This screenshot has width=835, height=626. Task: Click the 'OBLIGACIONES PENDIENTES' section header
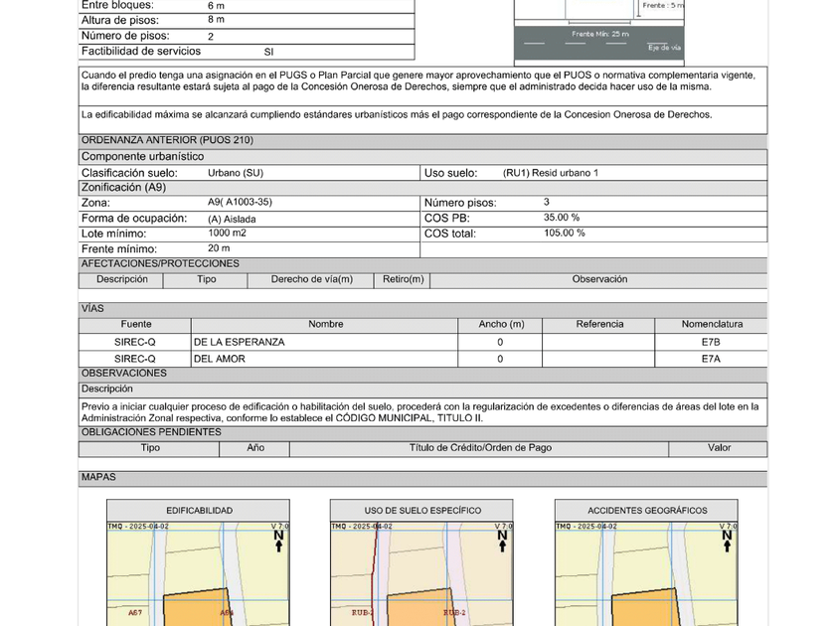click(151, 433)
